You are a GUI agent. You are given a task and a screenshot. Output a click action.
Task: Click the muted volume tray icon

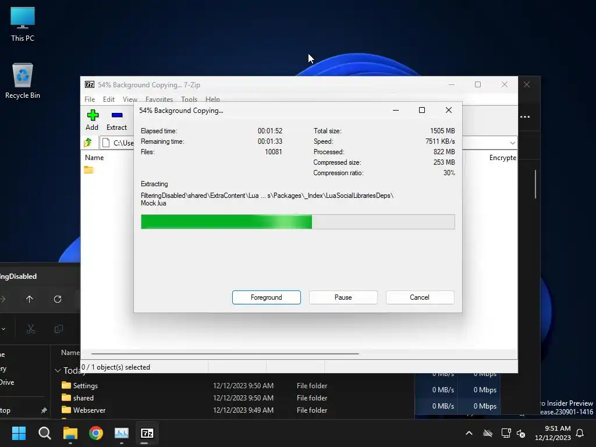[x=521, y=433]
